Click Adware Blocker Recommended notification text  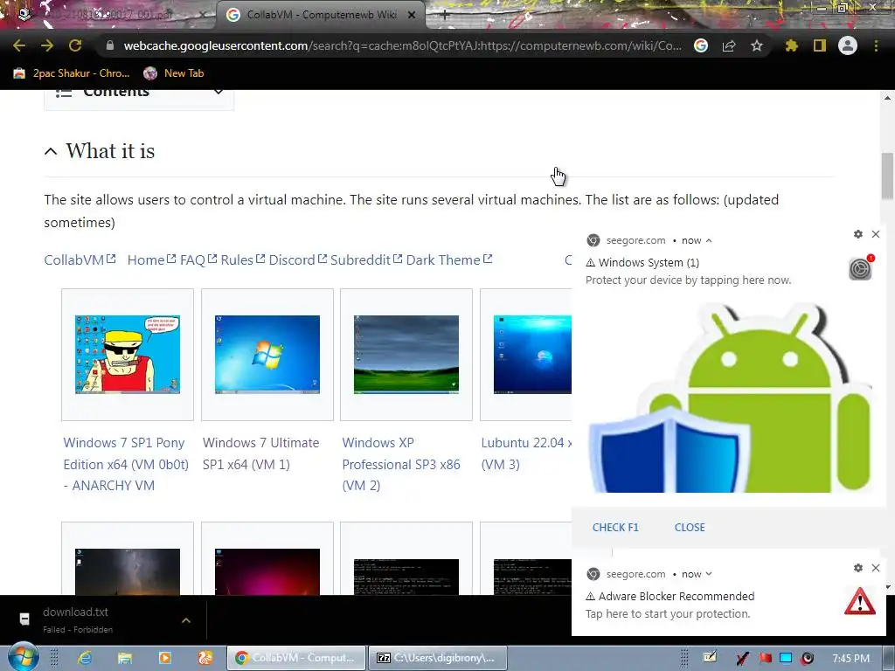click(x=676, y=596)
